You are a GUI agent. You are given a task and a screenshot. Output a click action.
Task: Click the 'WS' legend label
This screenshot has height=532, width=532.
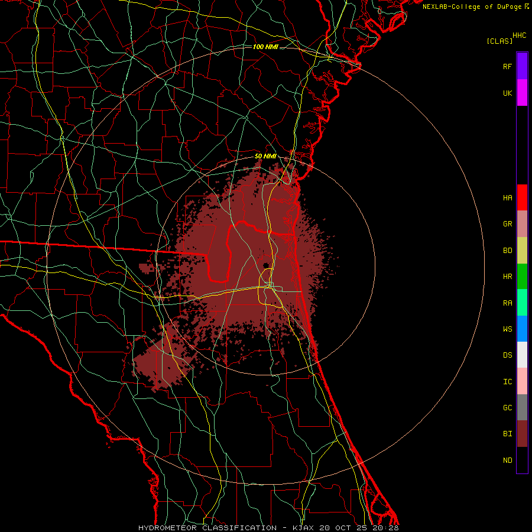(507, 329)
